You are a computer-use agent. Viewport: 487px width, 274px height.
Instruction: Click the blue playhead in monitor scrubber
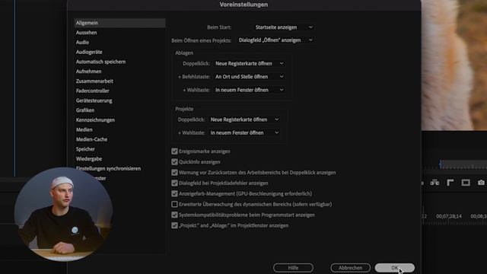pyautogui.click(x=440, y=164)
